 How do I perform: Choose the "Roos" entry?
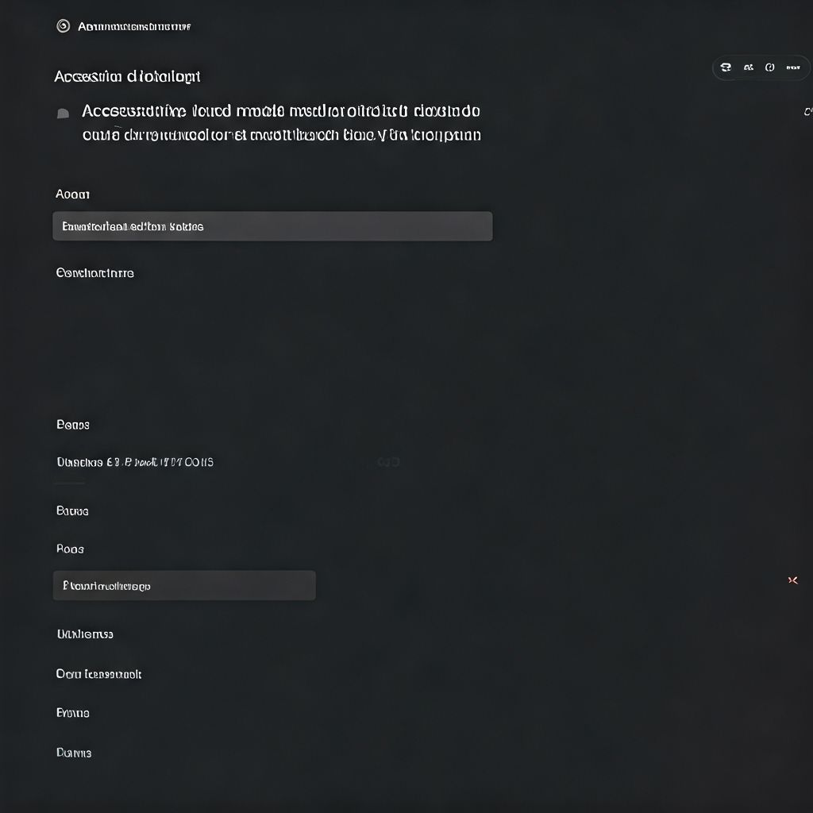point(71,549)
